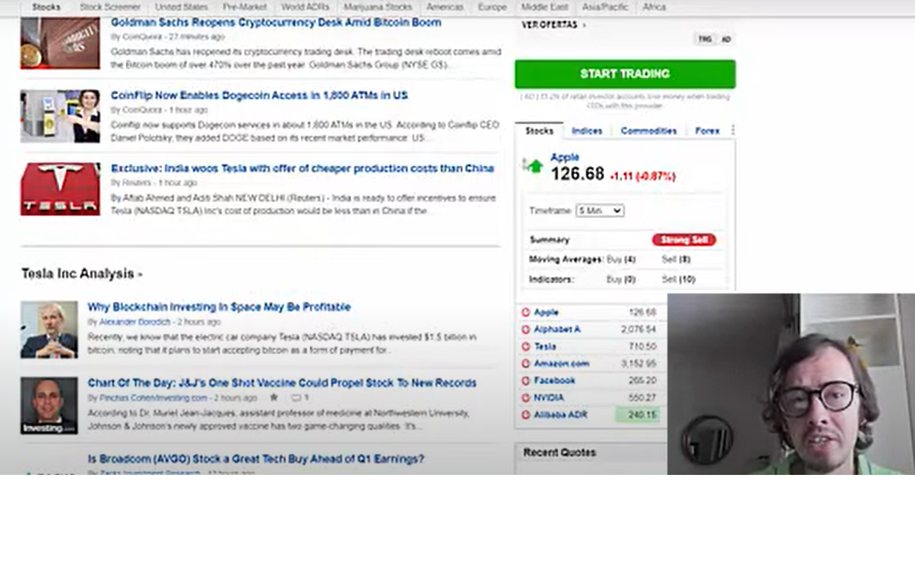Open Why Blockchain Investing In Space article
This screenshot has width=915, height=581.
pyautogui.click(x=219, y=306)
